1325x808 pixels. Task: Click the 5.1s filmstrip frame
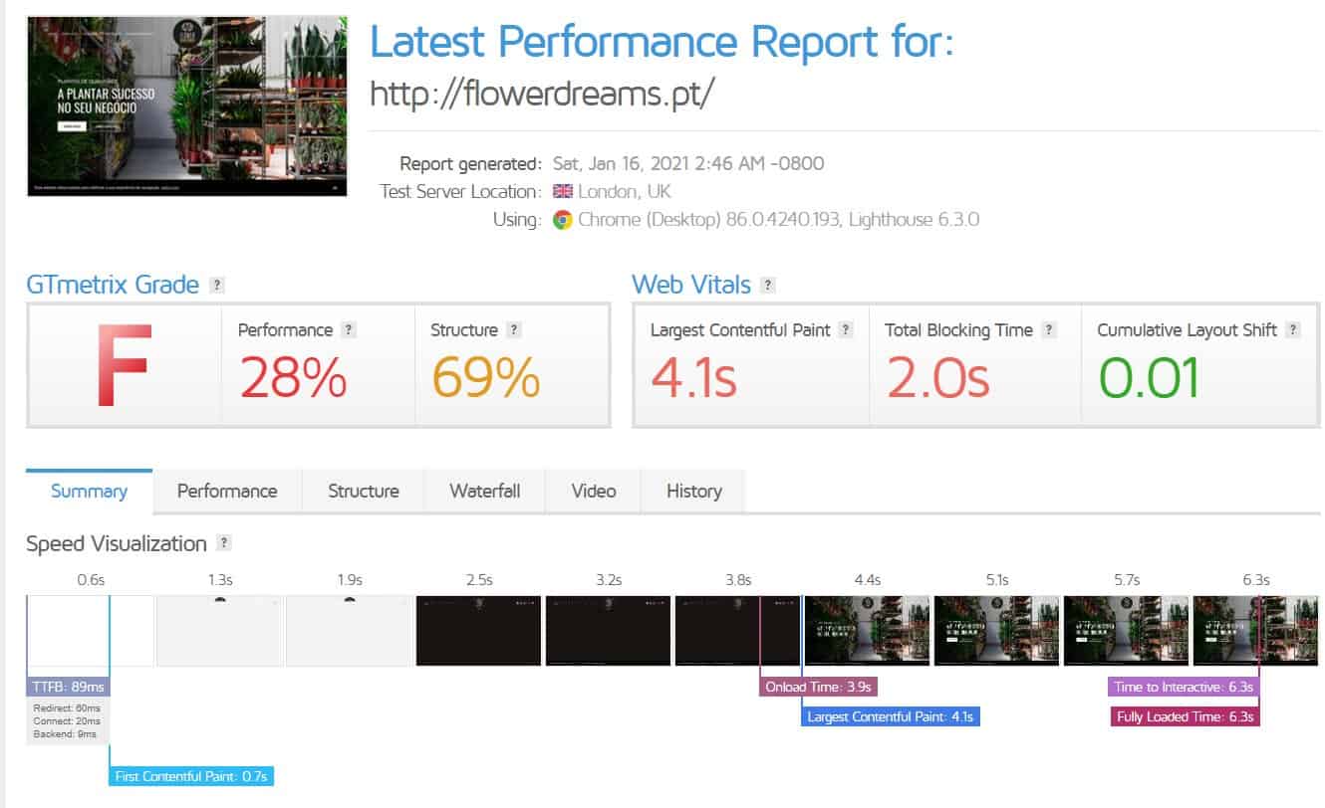[997, 631]
